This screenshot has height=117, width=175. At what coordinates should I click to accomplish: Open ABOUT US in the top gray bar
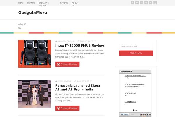75,4
